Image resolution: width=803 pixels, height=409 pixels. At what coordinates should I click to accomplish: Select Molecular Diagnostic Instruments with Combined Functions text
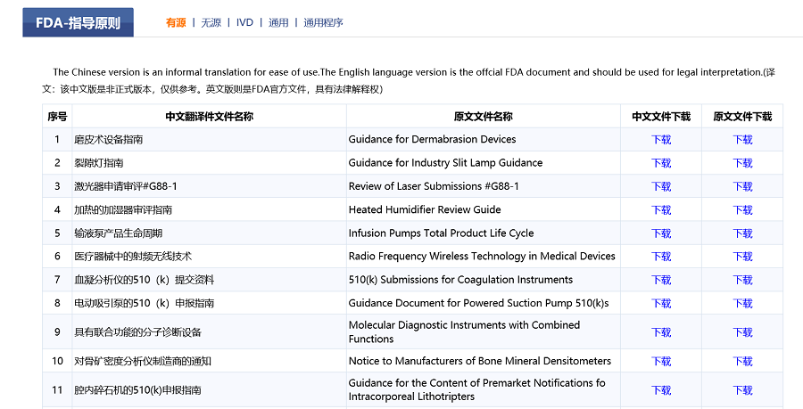point(465,331)
